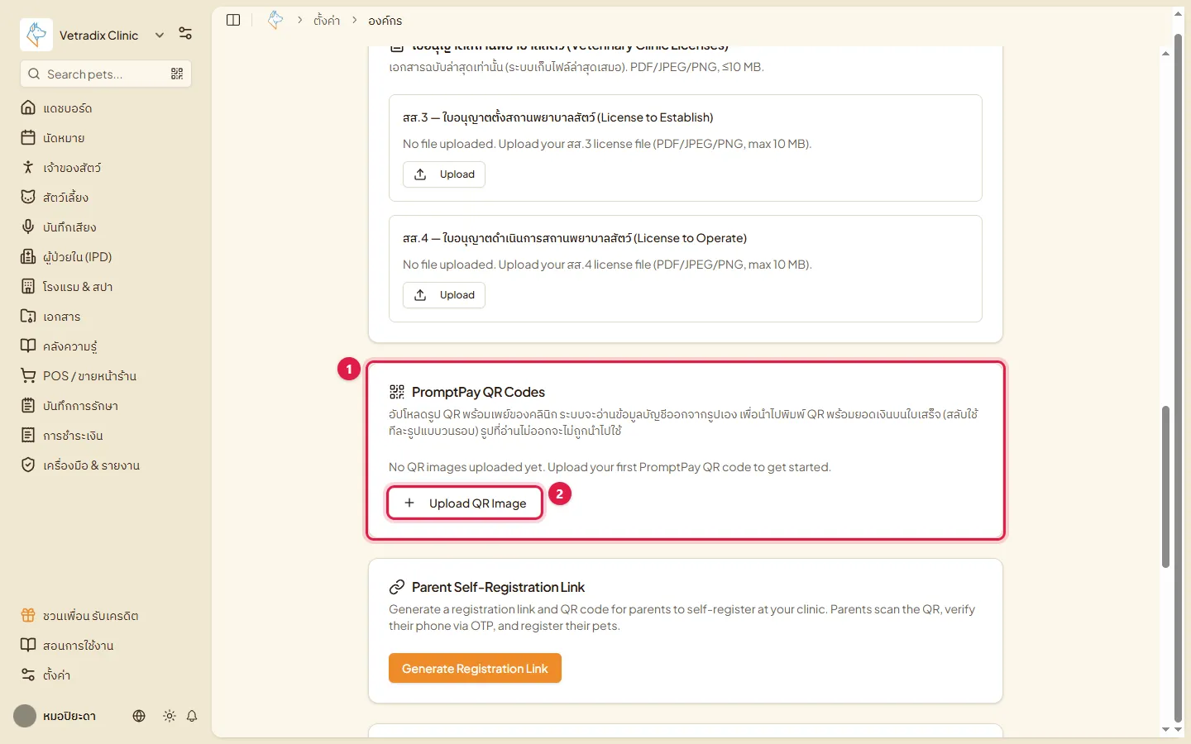1191x744 pixels.
Task: Click the clipboard icon for บันทึกการรักษา
Action: pos(28,405)
